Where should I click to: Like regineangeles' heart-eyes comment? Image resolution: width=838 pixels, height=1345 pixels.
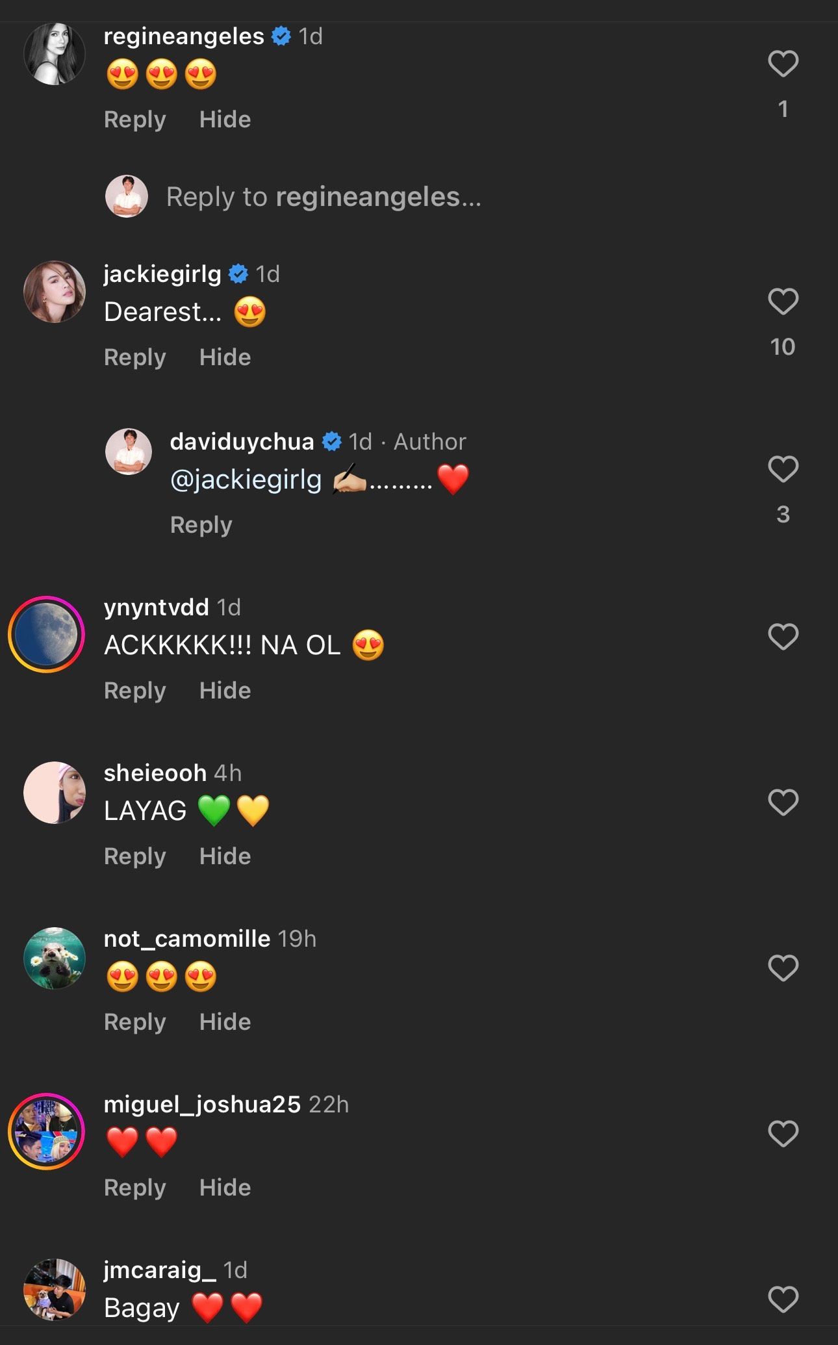(783, 64)
